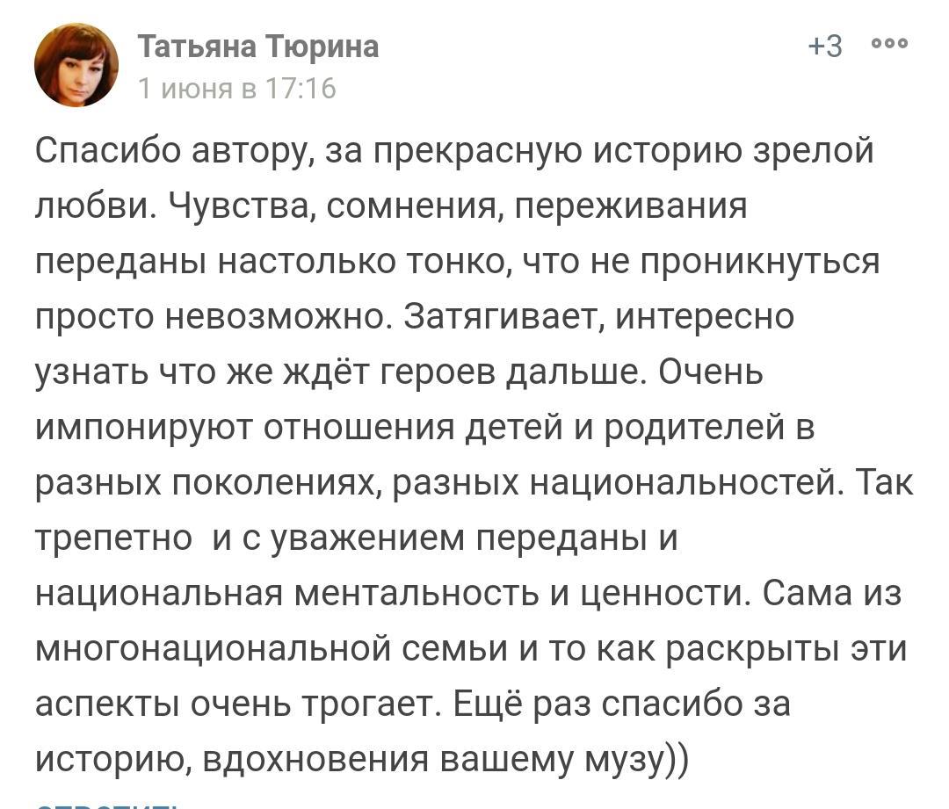This screenshot has width=949, height=809.
Task: Click the +3 comment rating
Action: point(825,46)
